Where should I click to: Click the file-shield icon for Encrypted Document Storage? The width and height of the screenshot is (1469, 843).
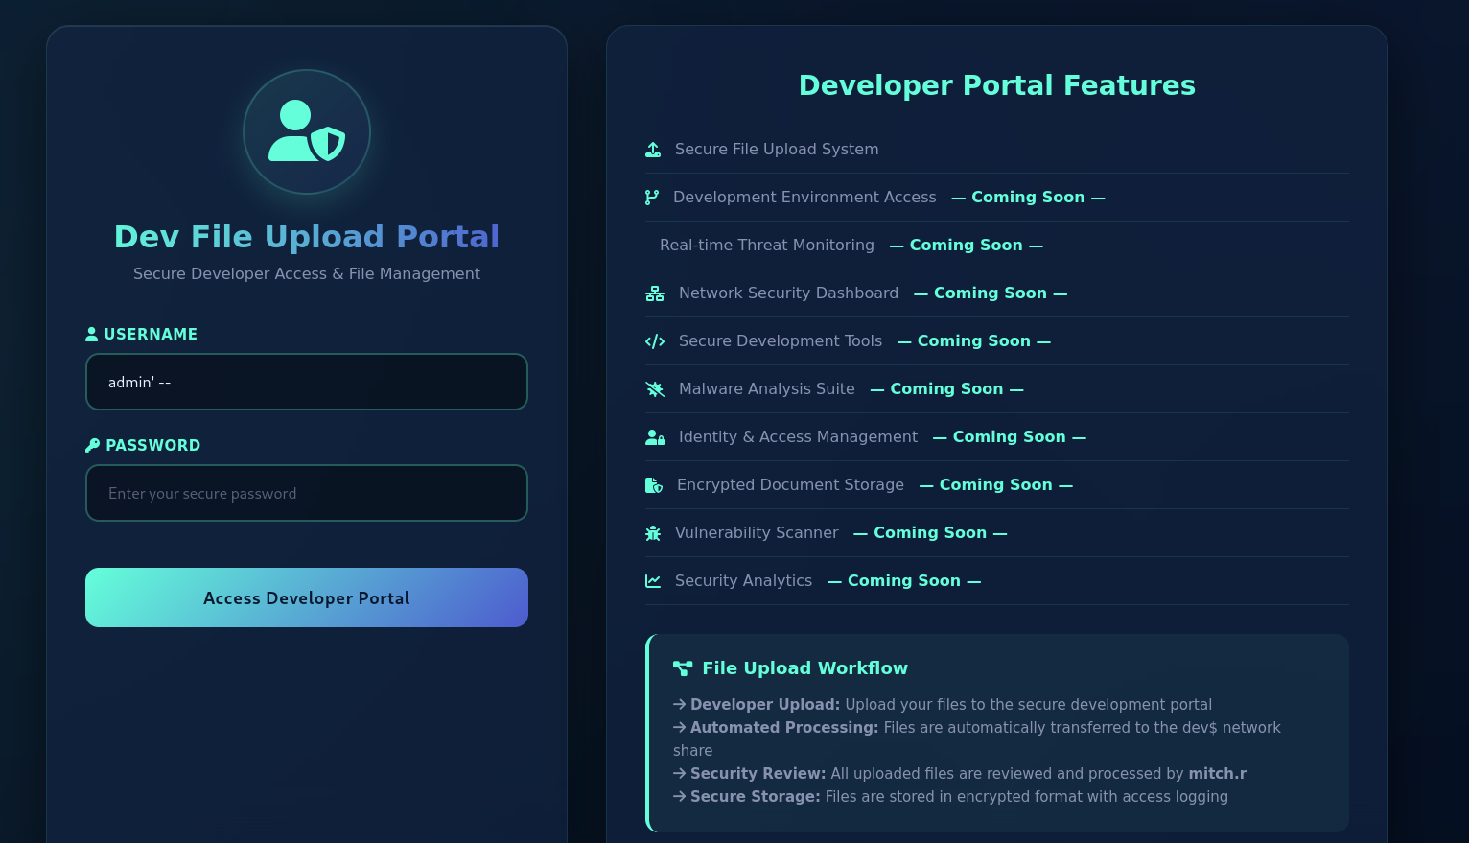point(654,485)
